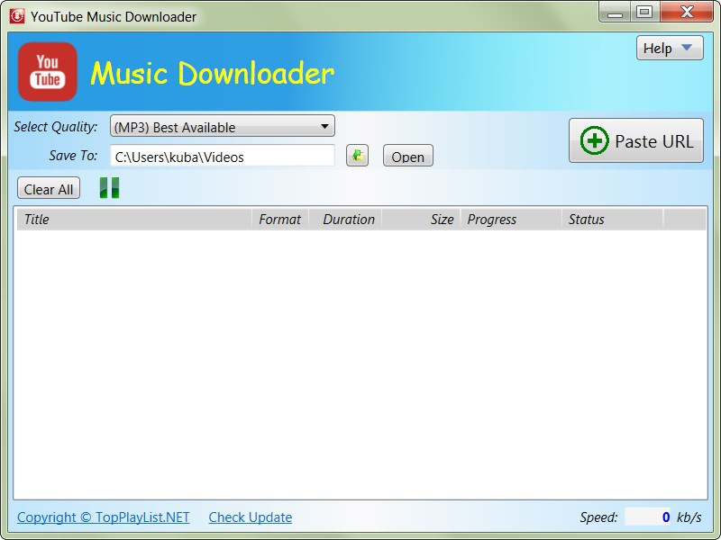
Task: Click the Clear All button
Action: (x=49, y=188)
